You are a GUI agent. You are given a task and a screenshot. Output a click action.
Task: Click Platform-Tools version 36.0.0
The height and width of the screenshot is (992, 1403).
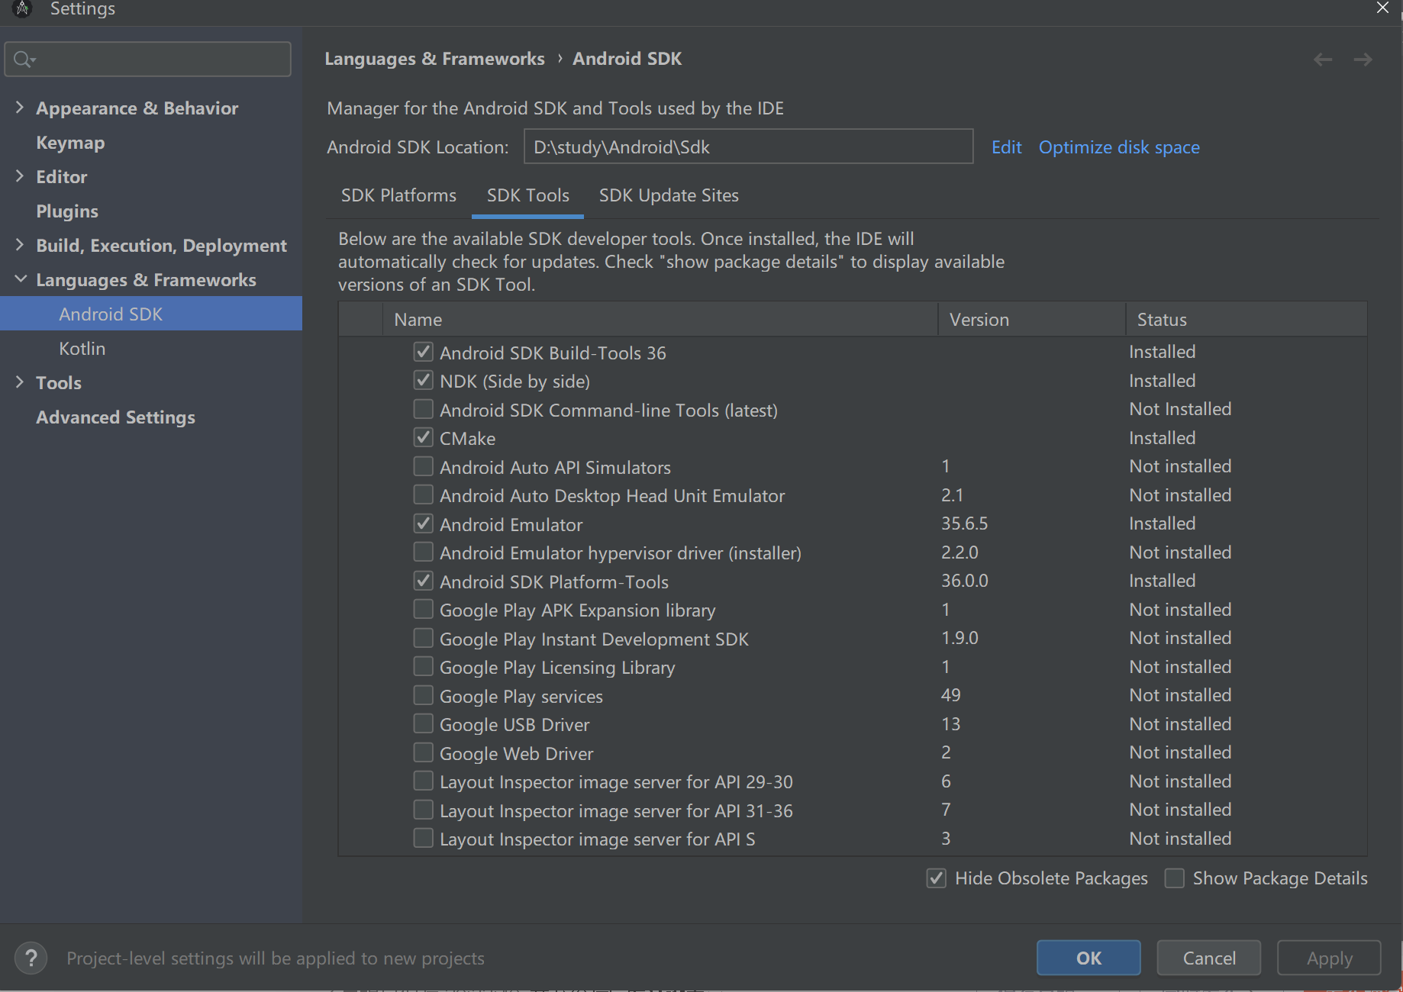tap(964, 581)
